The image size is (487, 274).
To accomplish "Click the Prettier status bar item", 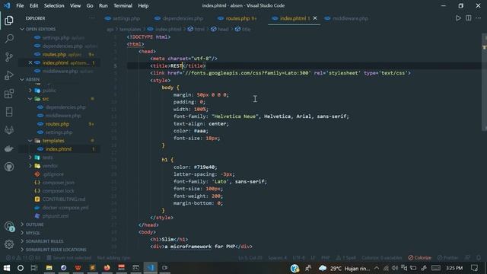I will pyautogui.click(x=447, y=257).
